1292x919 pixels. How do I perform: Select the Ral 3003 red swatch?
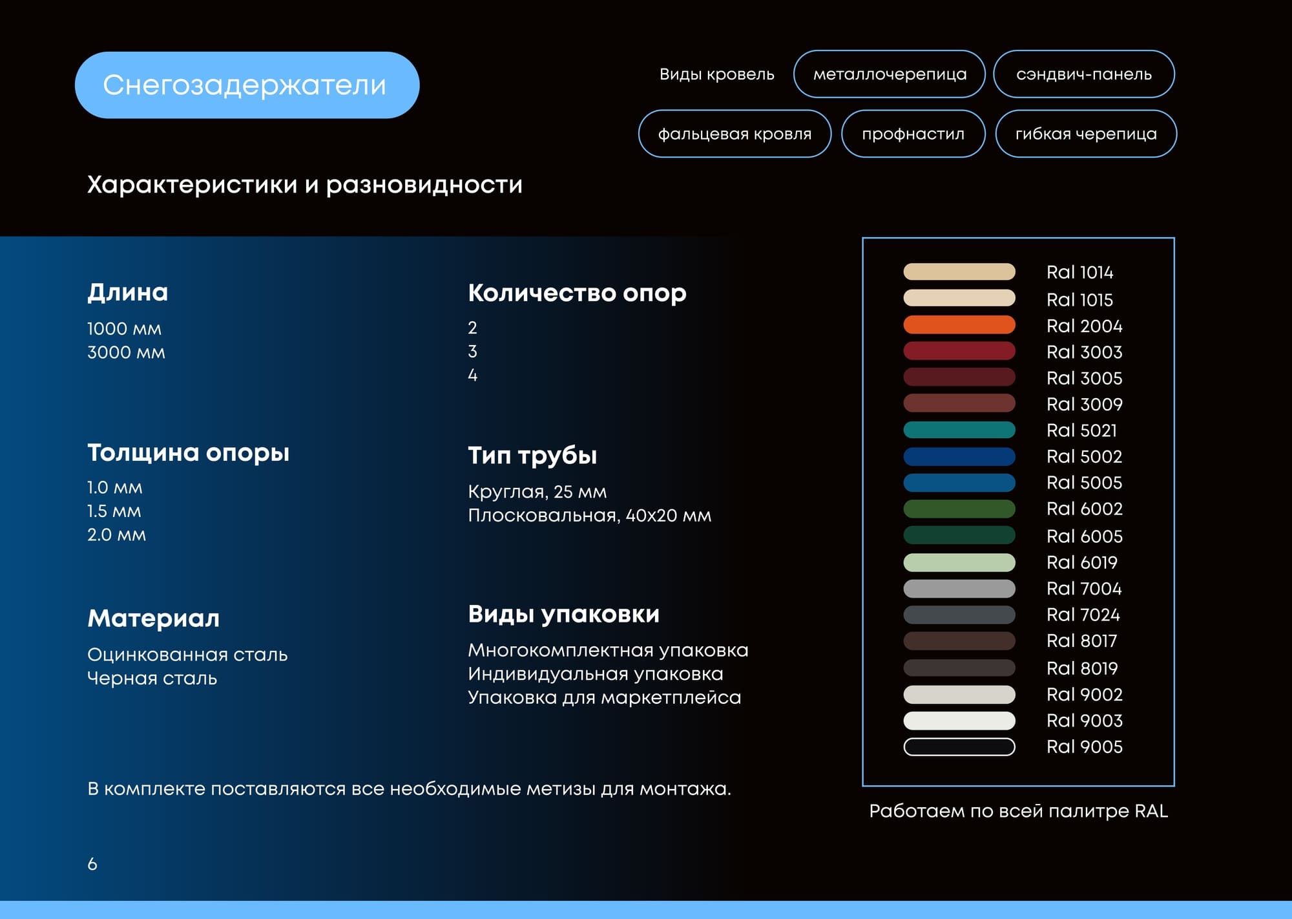959,351
